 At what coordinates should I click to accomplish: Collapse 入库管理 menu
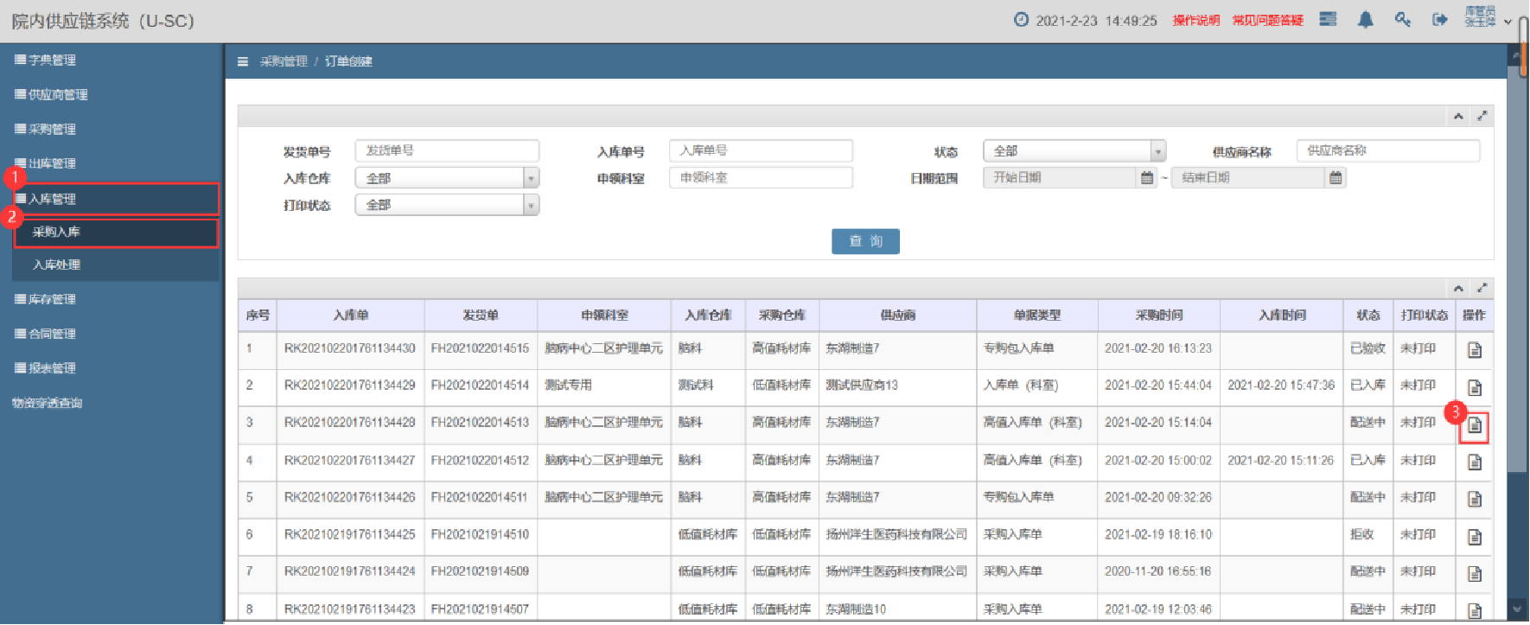[116, 199]
